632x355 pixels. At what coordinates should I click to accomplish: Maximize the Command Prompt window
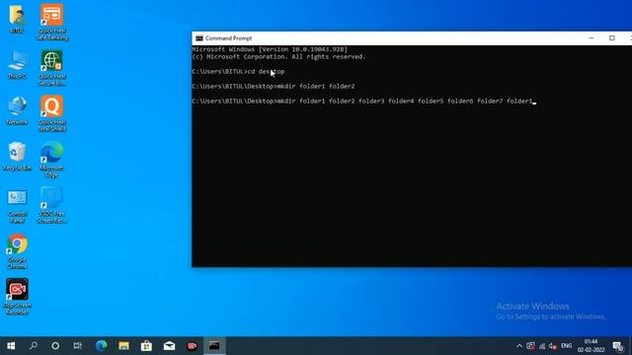click(612, 38)
